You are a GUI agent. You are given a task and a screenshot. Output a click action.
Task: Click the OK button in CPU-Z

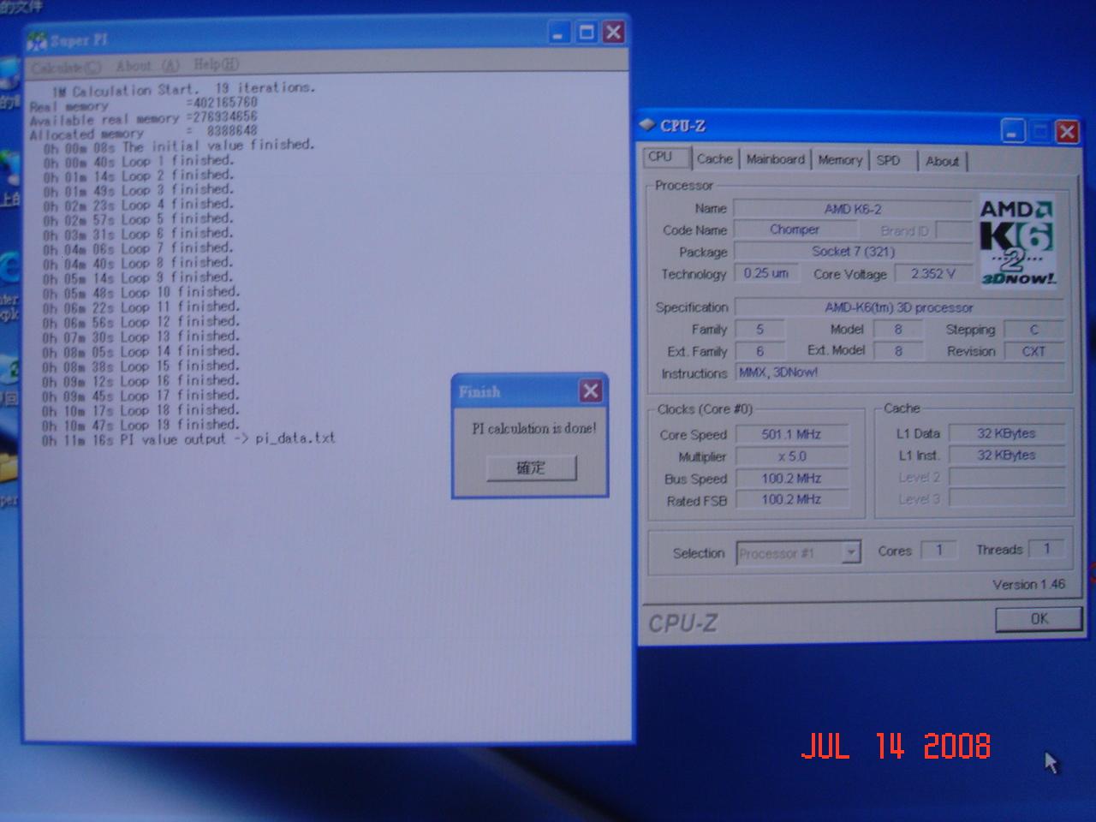1039,619
